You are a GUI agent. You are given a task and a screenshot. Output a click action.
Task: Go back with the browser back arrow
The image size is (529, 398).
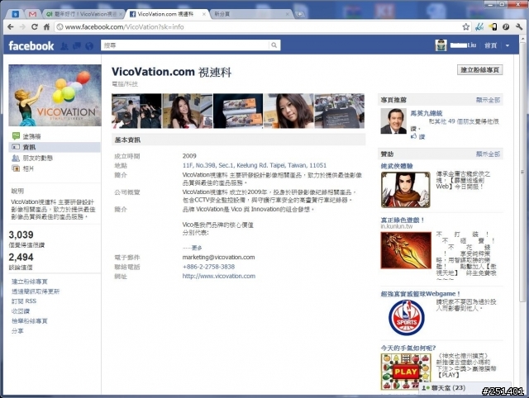pyautogui.click(x=11, y=27)
